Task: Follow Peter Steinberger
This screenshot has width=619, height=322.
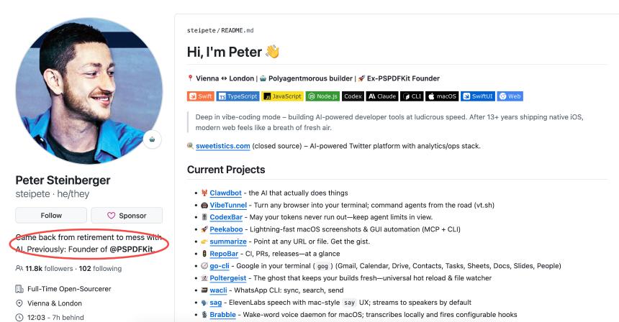Action: click(51, 215)
